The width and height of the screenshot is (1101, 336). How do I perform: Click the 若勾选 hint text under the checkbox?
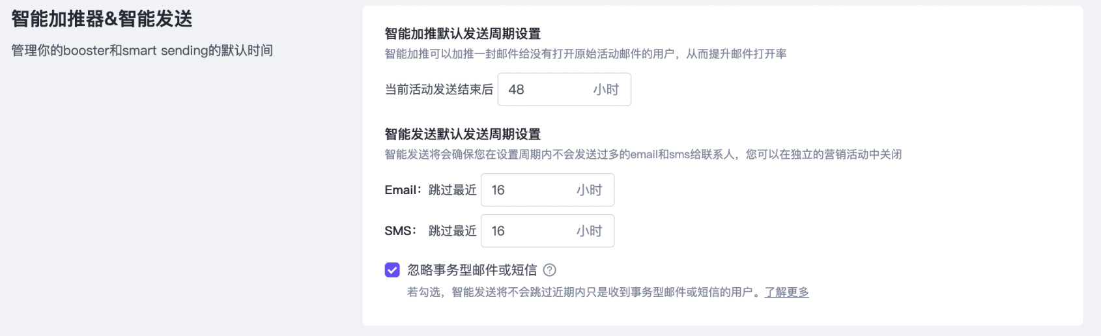(x=583, y=292)
